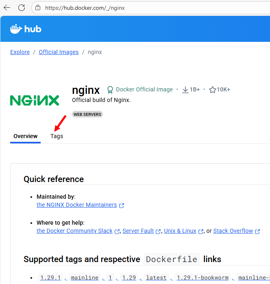
Task: Click the 1.29.1-bookworm tag link
Action: (202, 277)
